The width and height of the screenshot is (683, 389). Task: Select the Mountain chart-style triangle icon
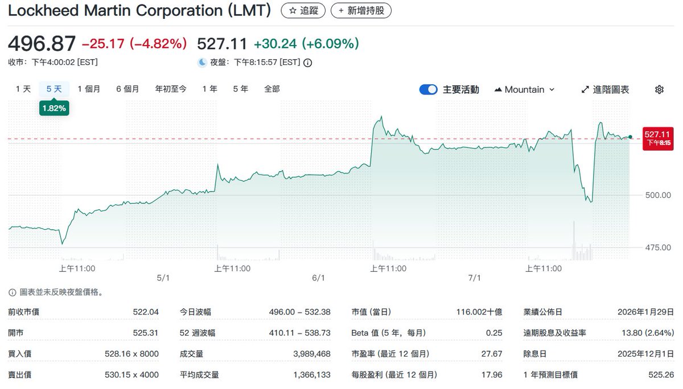498,89
